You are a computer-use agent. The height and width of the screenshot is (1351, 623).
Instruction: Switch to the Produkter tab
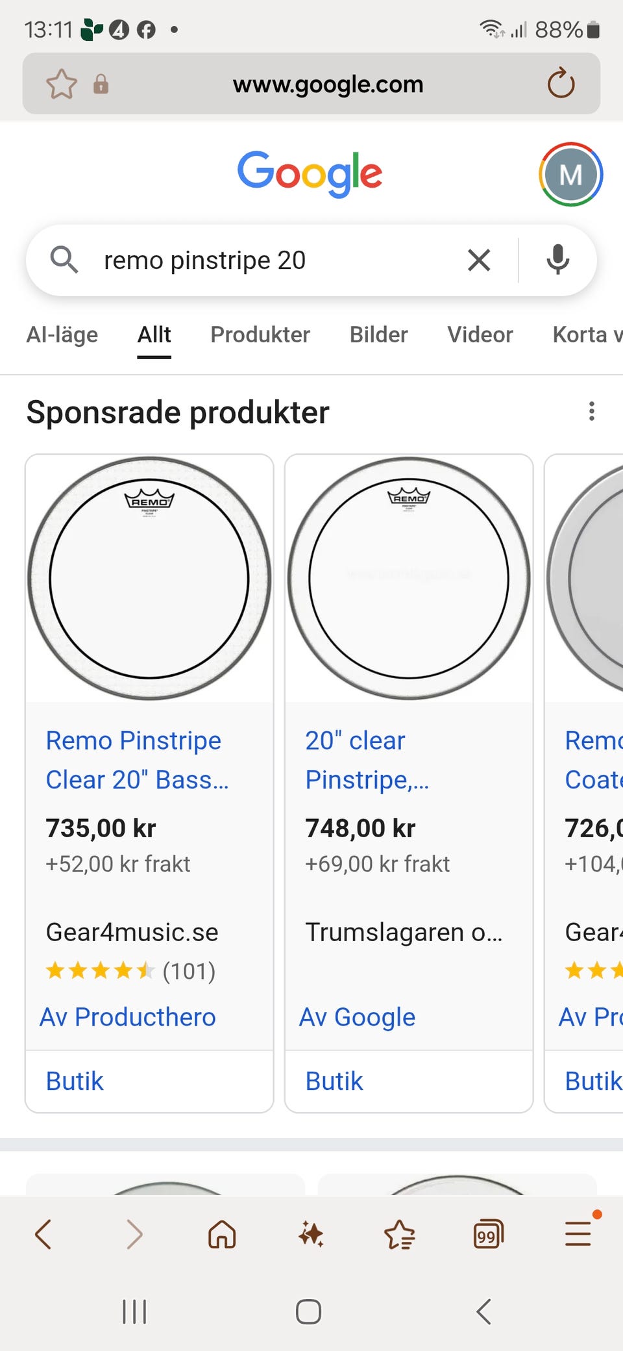tap(260, 335)
